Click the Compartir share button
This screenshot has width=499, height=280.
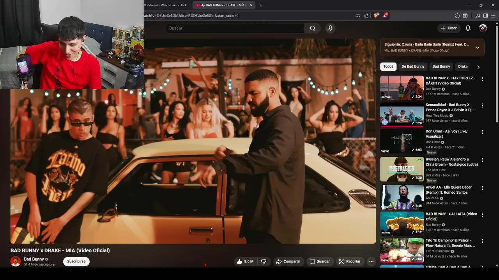pos(288,261)
